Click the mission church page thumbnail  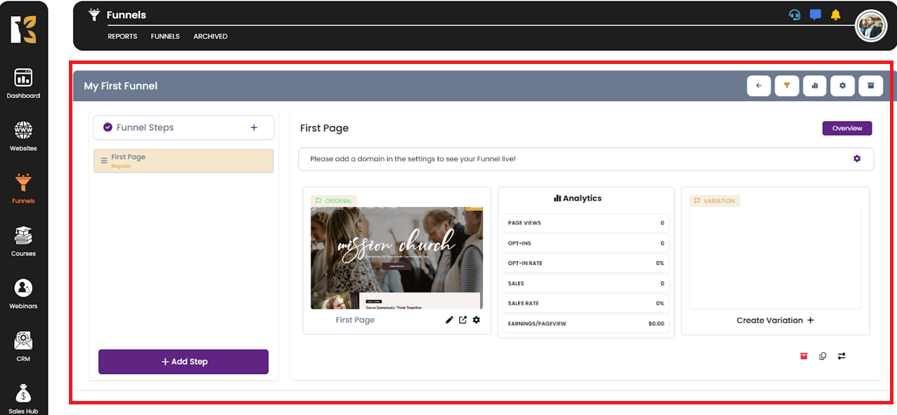pos(396,258)
